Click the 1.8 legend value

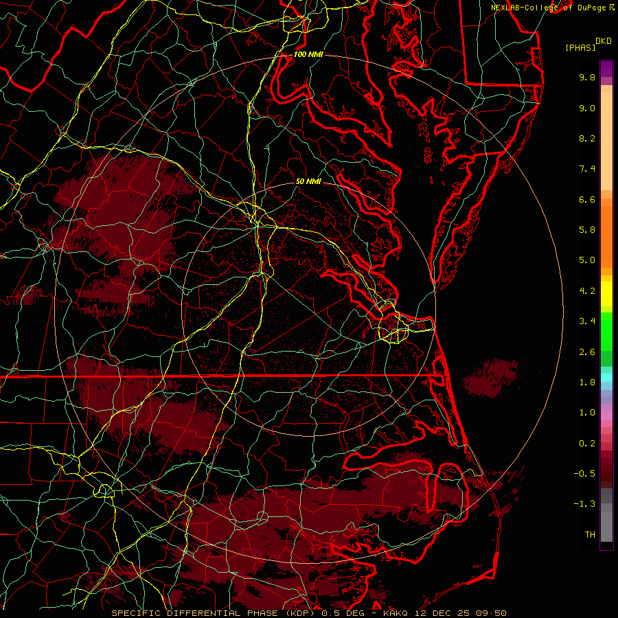click(x=587, y=382)
